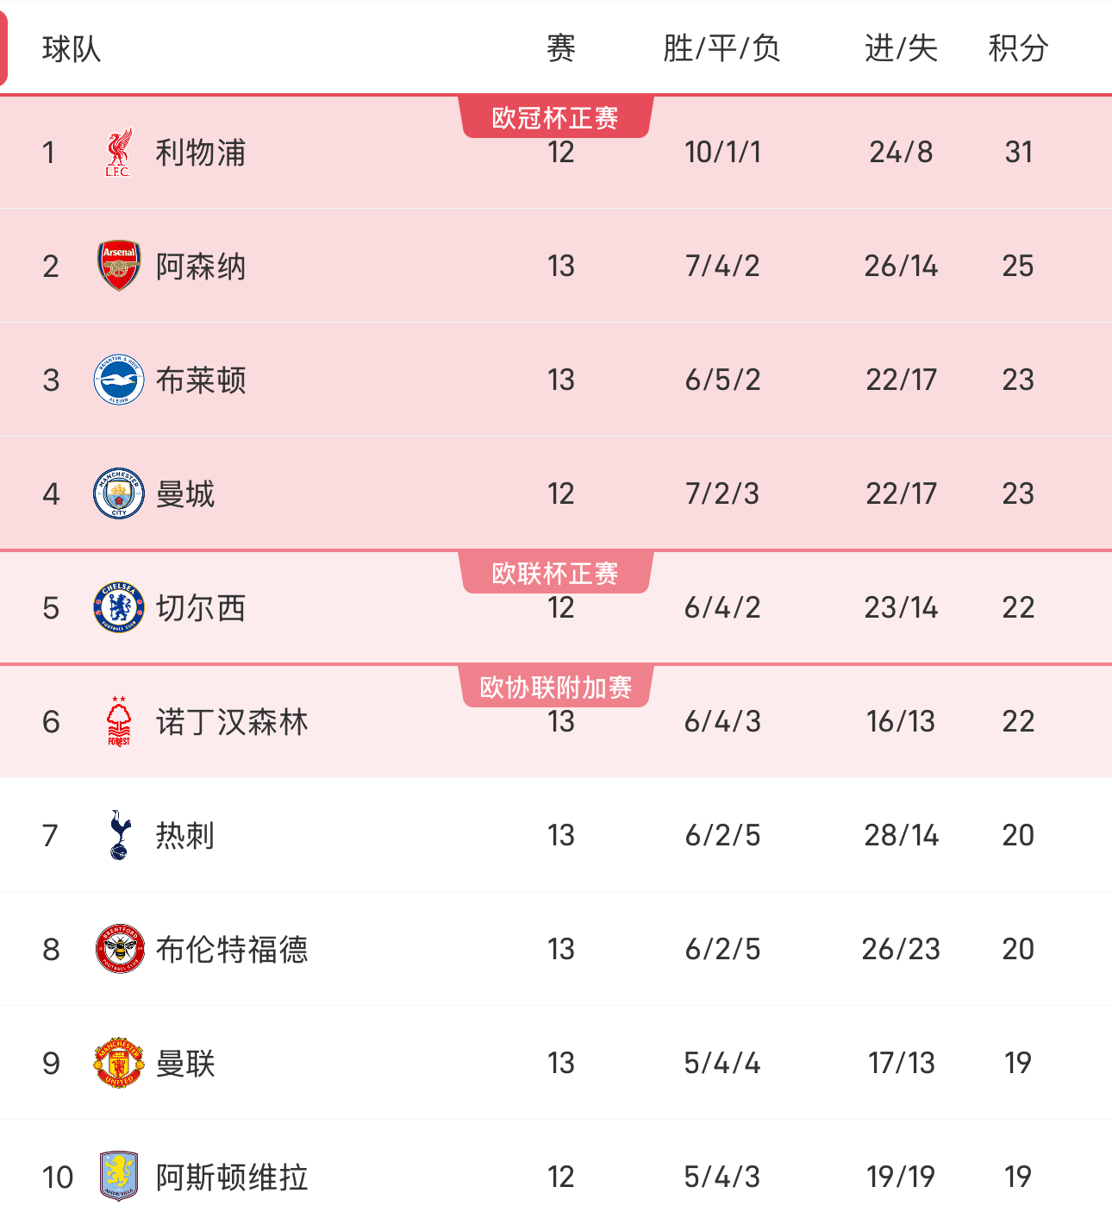The image size is (1112, 1231).
Task: Click the 进/失 column header
Action: point(901,49)
